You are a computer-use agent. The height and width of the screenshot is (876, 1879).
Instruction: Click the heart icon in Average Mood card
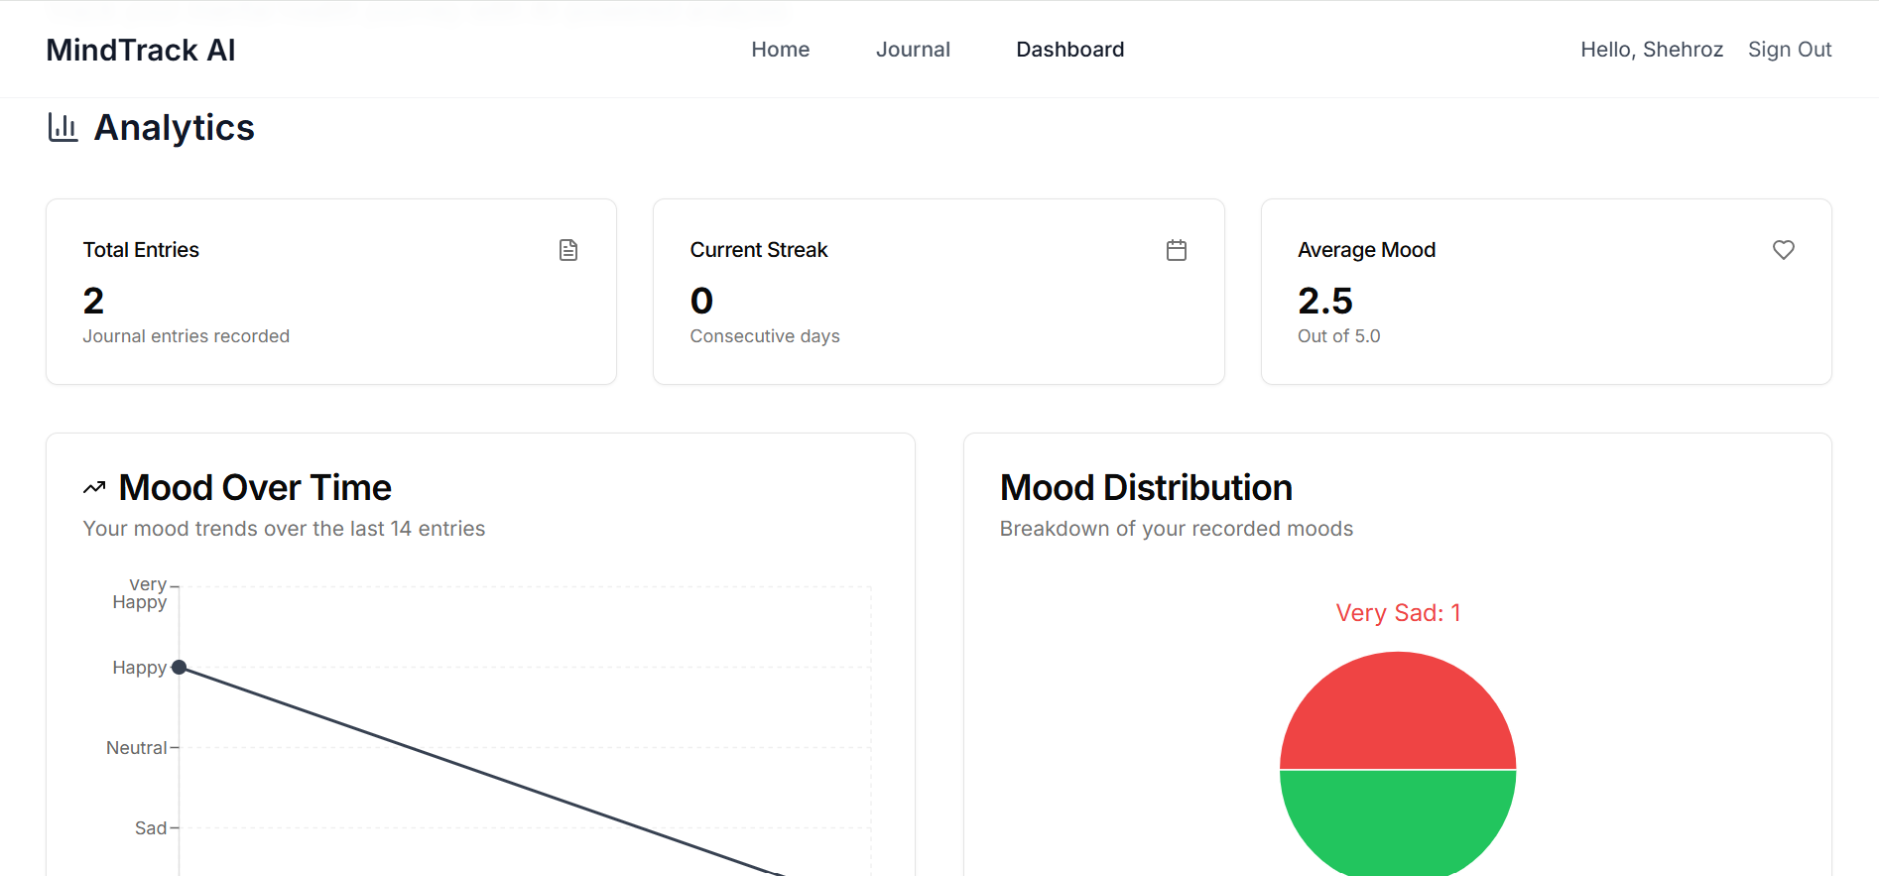pos(1784,250)
